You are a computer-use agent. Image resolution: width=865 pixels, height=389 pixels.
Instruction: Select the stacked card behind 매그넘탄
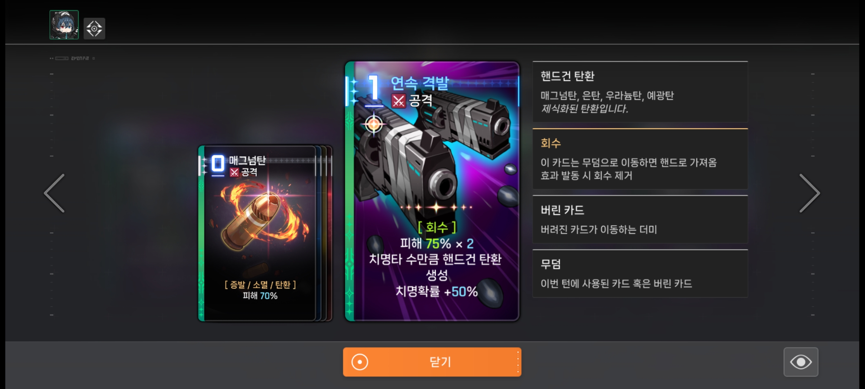point(324,233)
